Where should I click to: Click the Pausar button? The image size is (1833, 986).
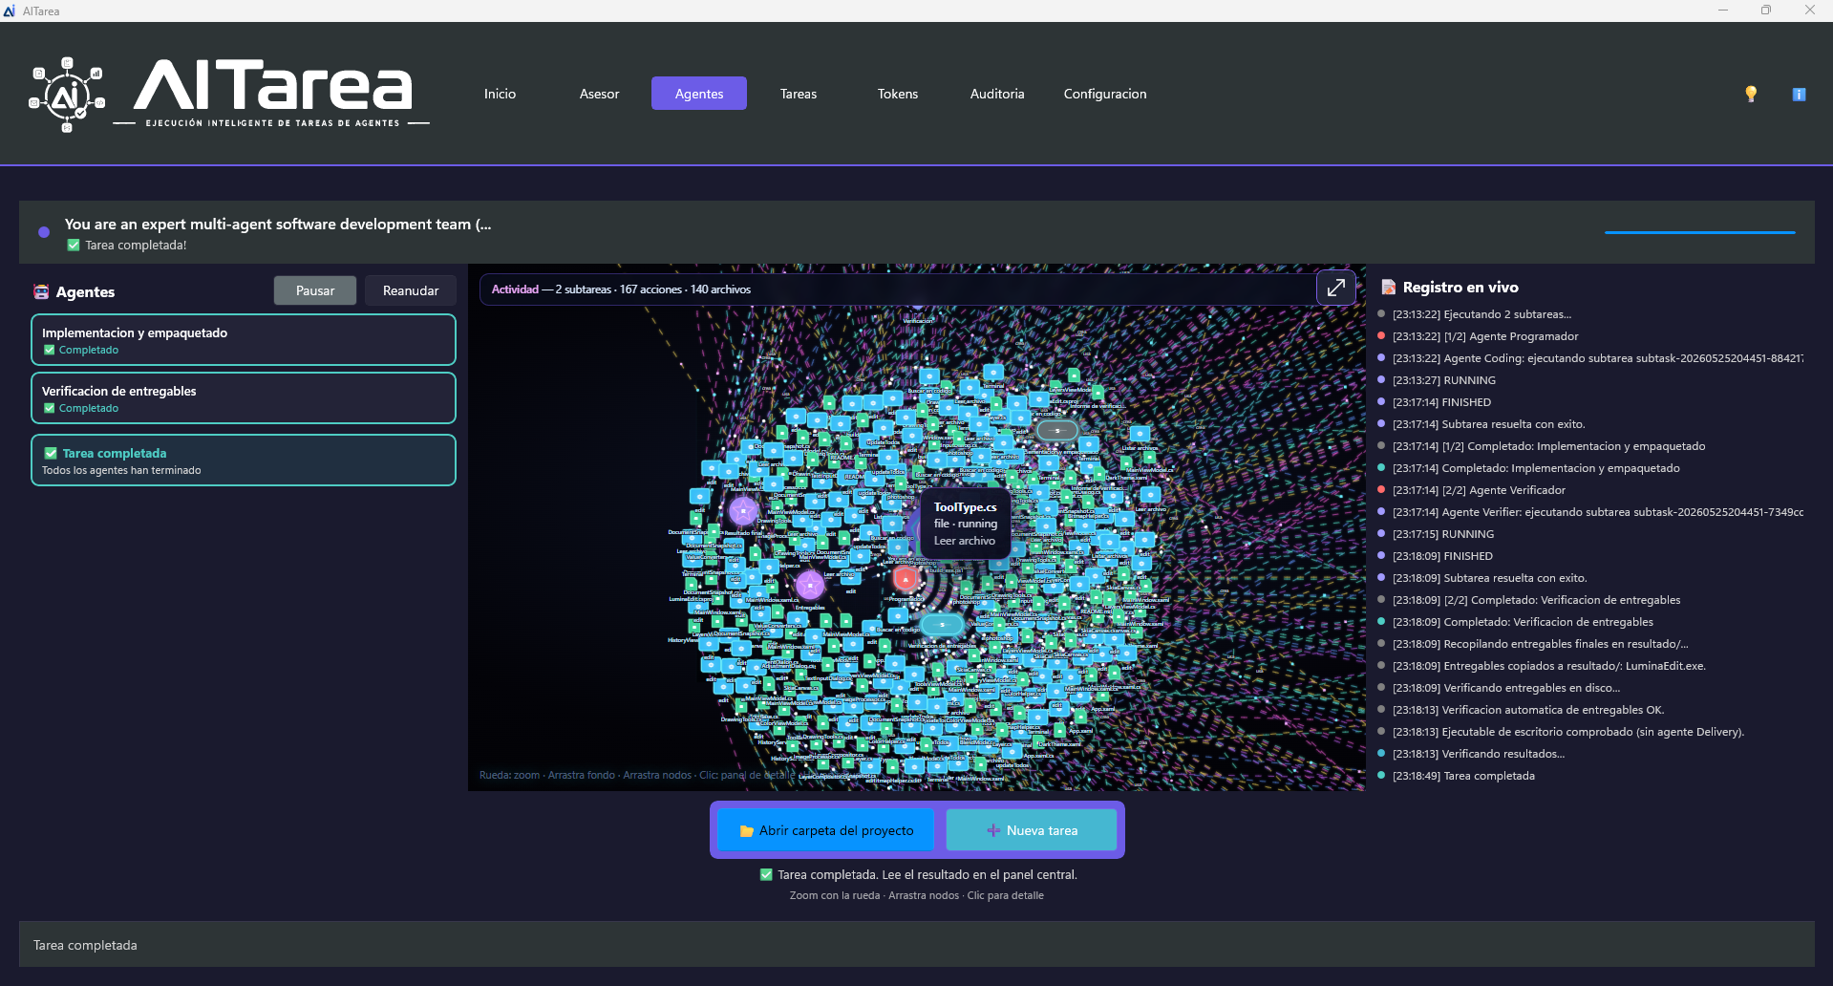click(315, 290)
